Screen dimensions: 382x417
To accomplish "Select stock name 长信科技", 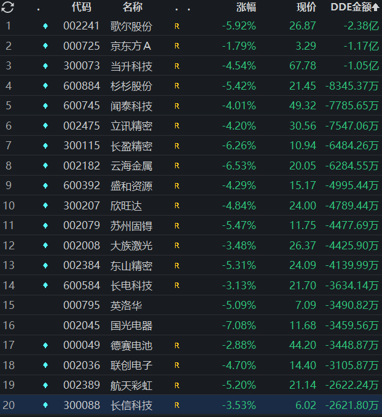I will click(x=131, y=405).
